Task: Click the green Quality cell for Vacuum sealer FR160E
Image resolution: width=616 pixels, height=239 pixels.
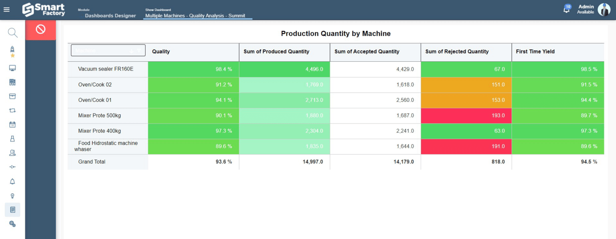Action: click(193, 69)
